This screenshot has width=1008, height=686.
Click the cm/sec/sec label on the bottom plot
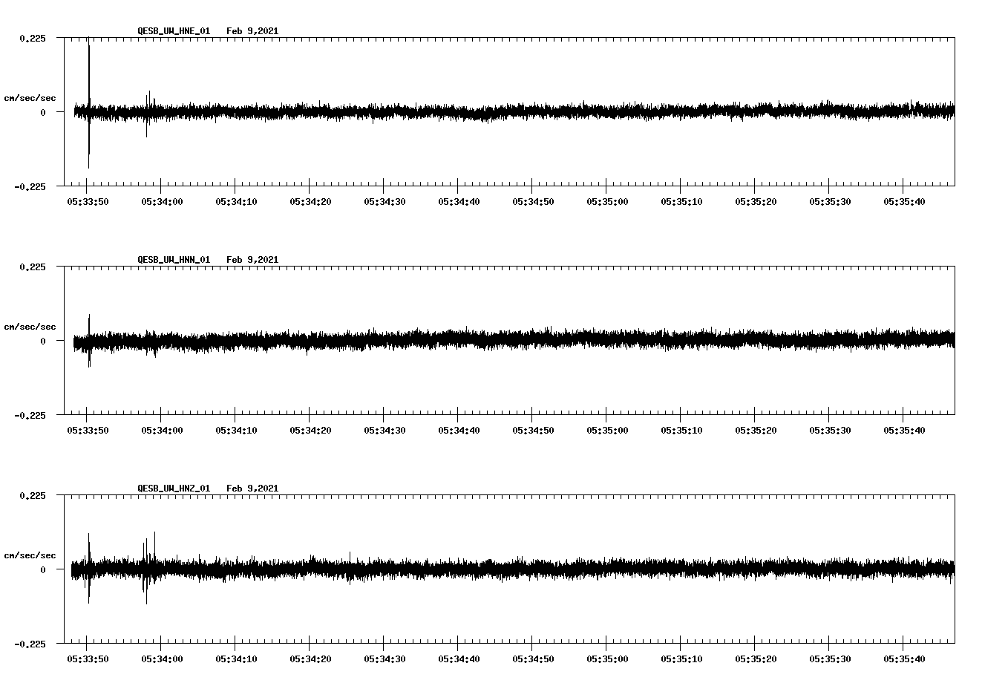click(x=30, y=554)
